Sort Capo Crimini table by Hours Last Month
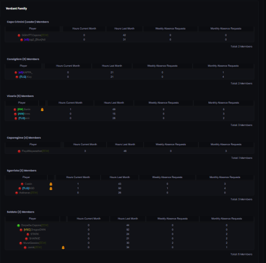The image size is (266, 263). (124, 28)
